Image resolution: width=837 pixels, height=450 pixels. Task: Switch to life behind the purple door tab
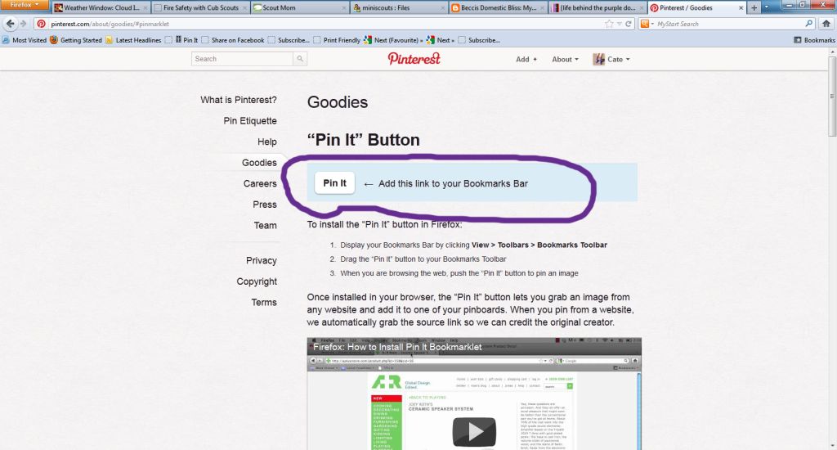(598, 8)
